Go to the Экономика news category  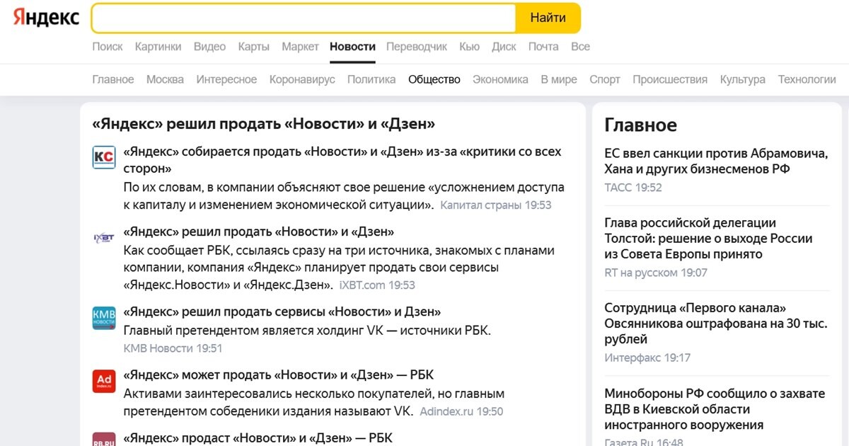500,79
